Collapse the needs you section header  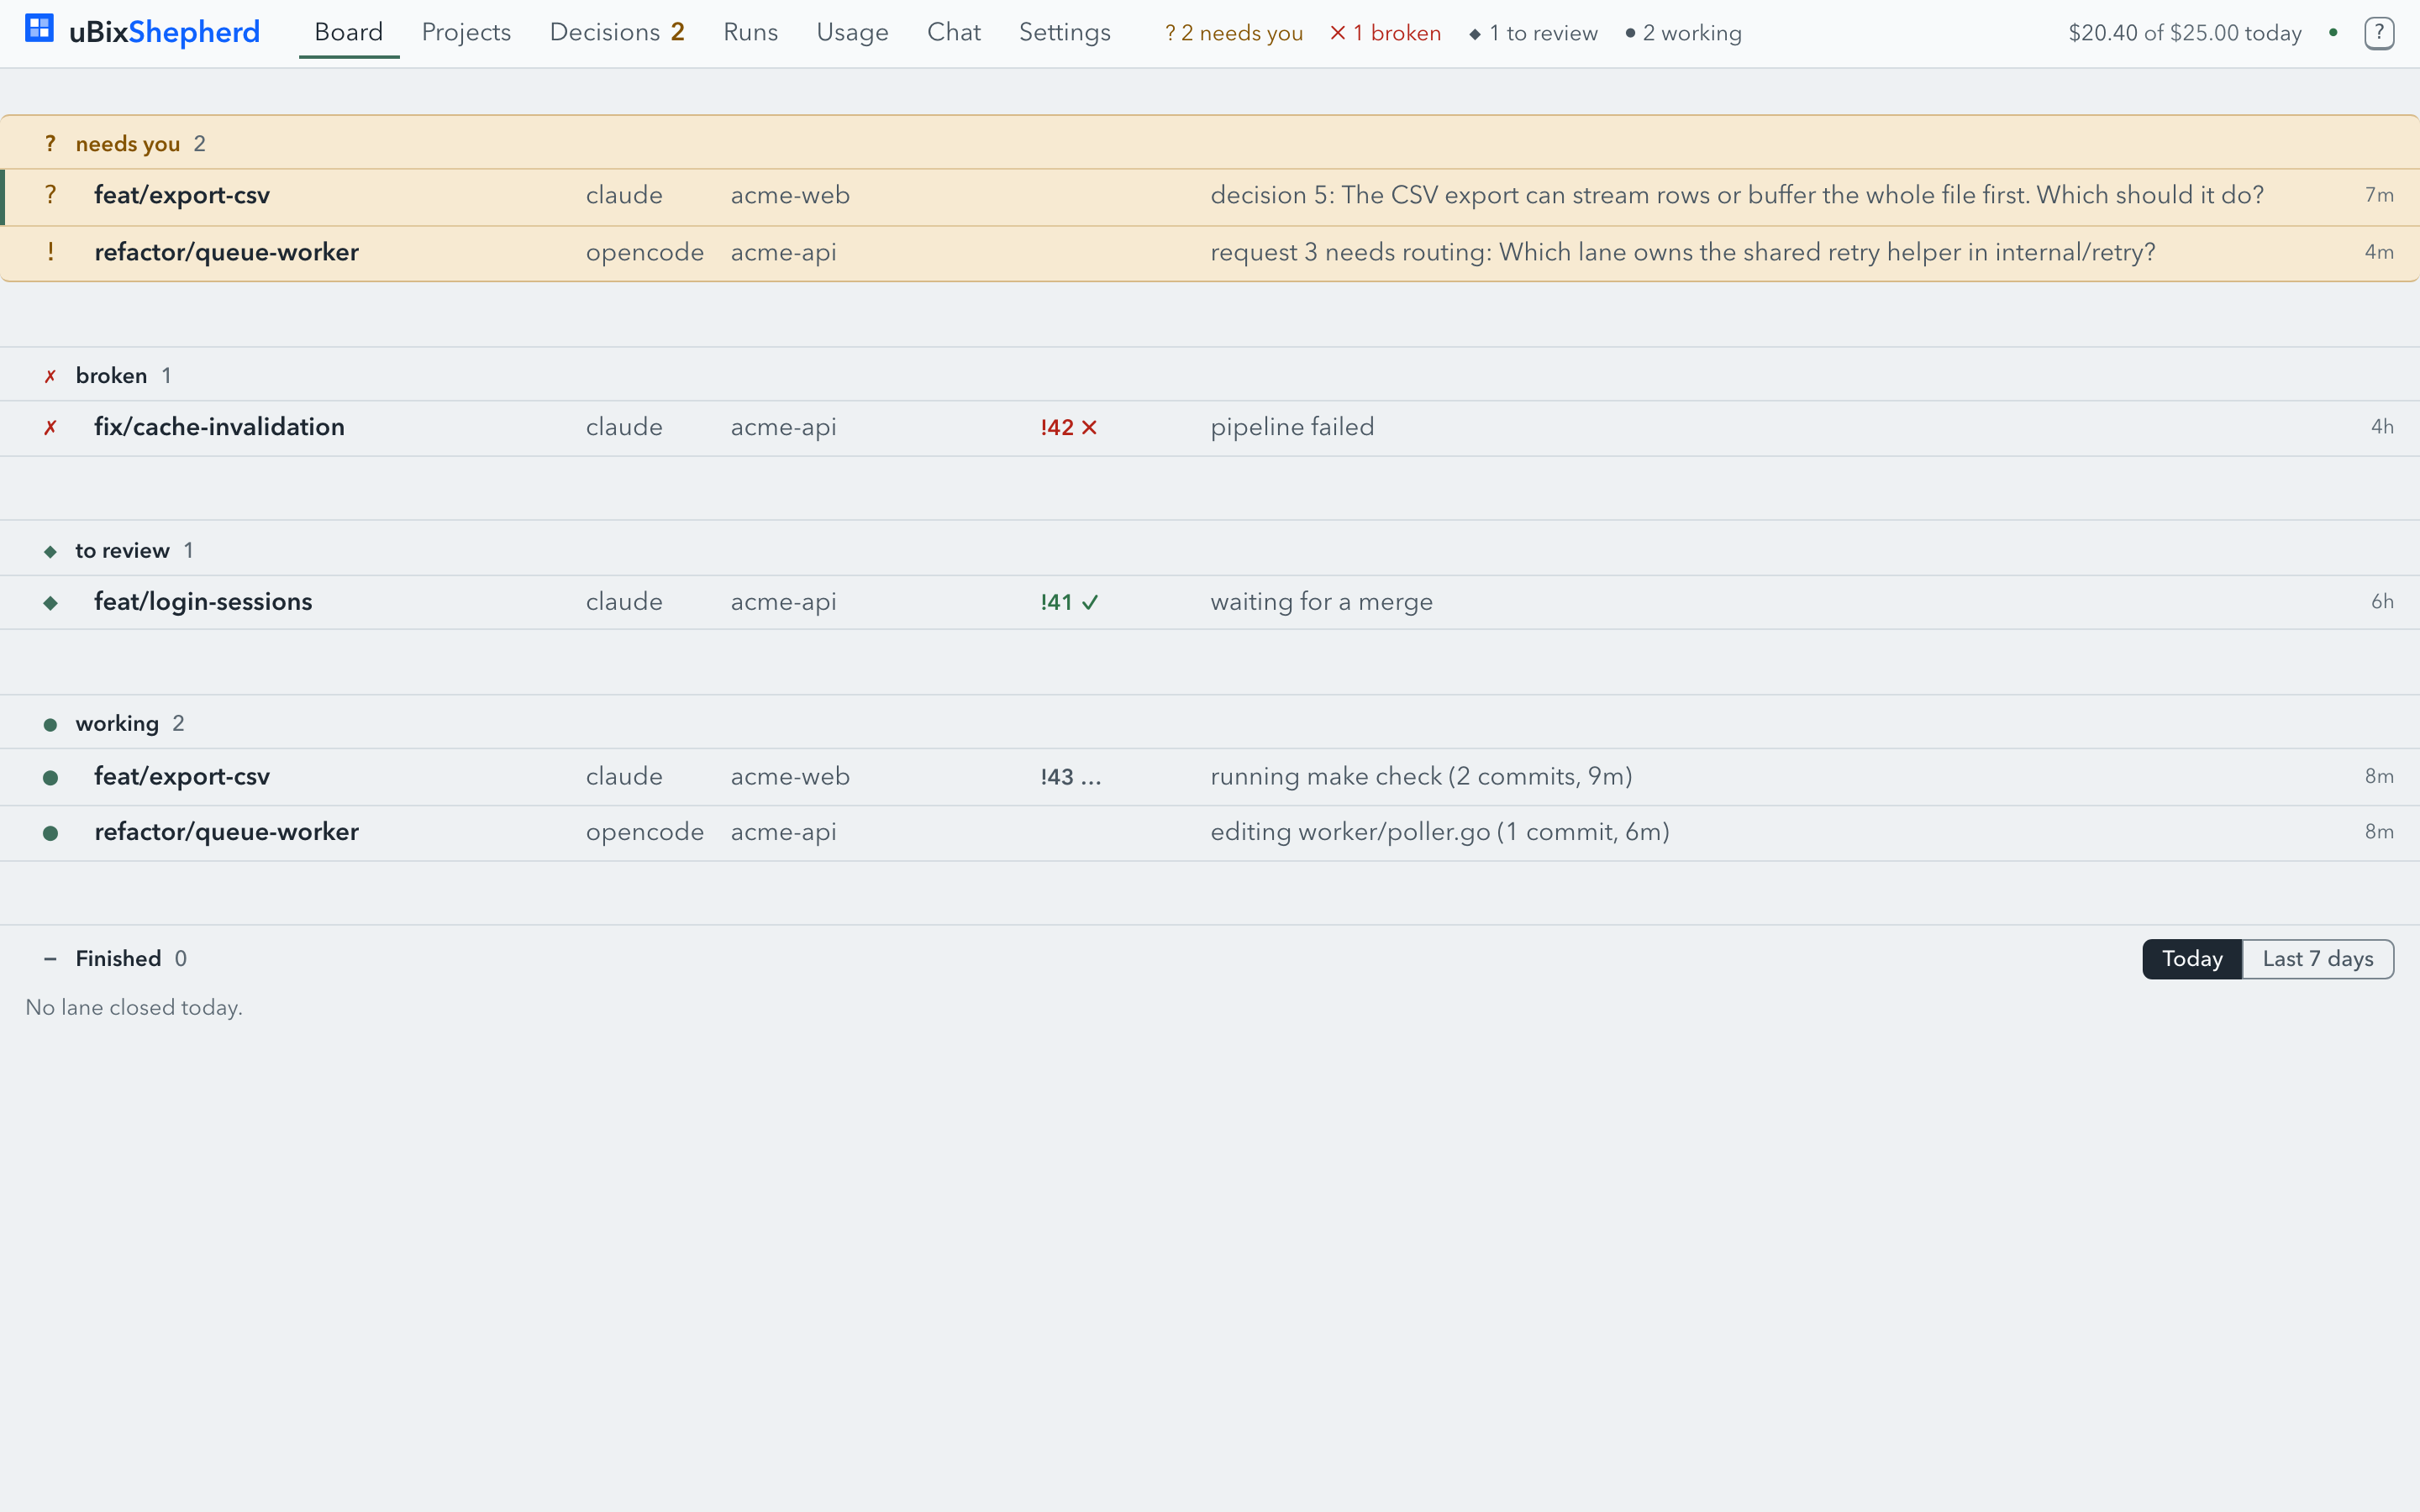tap(1210, 143)
